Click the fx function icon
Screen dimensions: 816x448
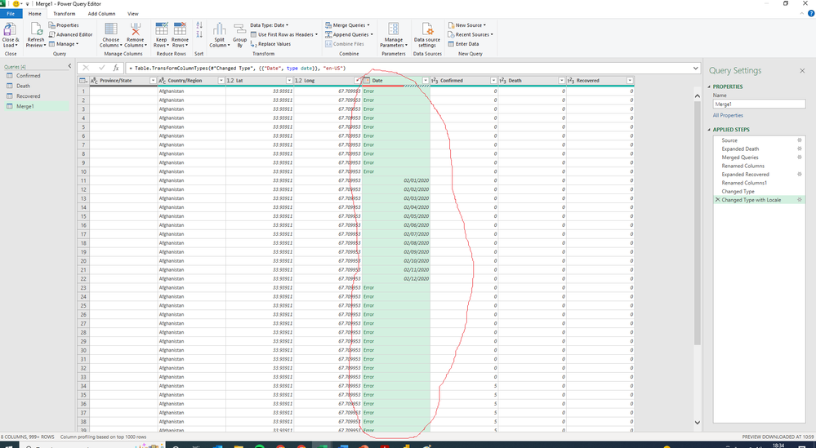tap(116, 68)
